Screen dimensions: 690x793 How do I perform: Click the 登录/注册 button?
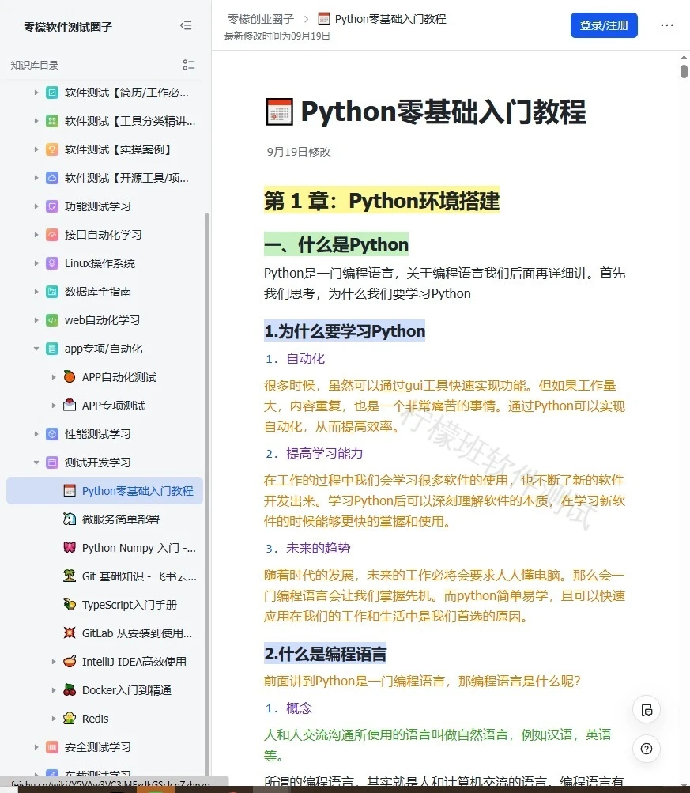(604, 25)
